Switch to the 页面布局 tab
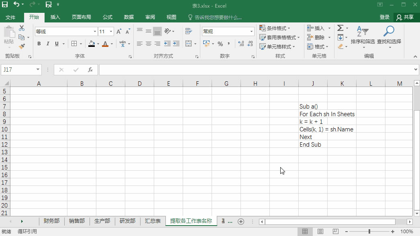Viewport: 420px width, 236px height. [82, 17]
